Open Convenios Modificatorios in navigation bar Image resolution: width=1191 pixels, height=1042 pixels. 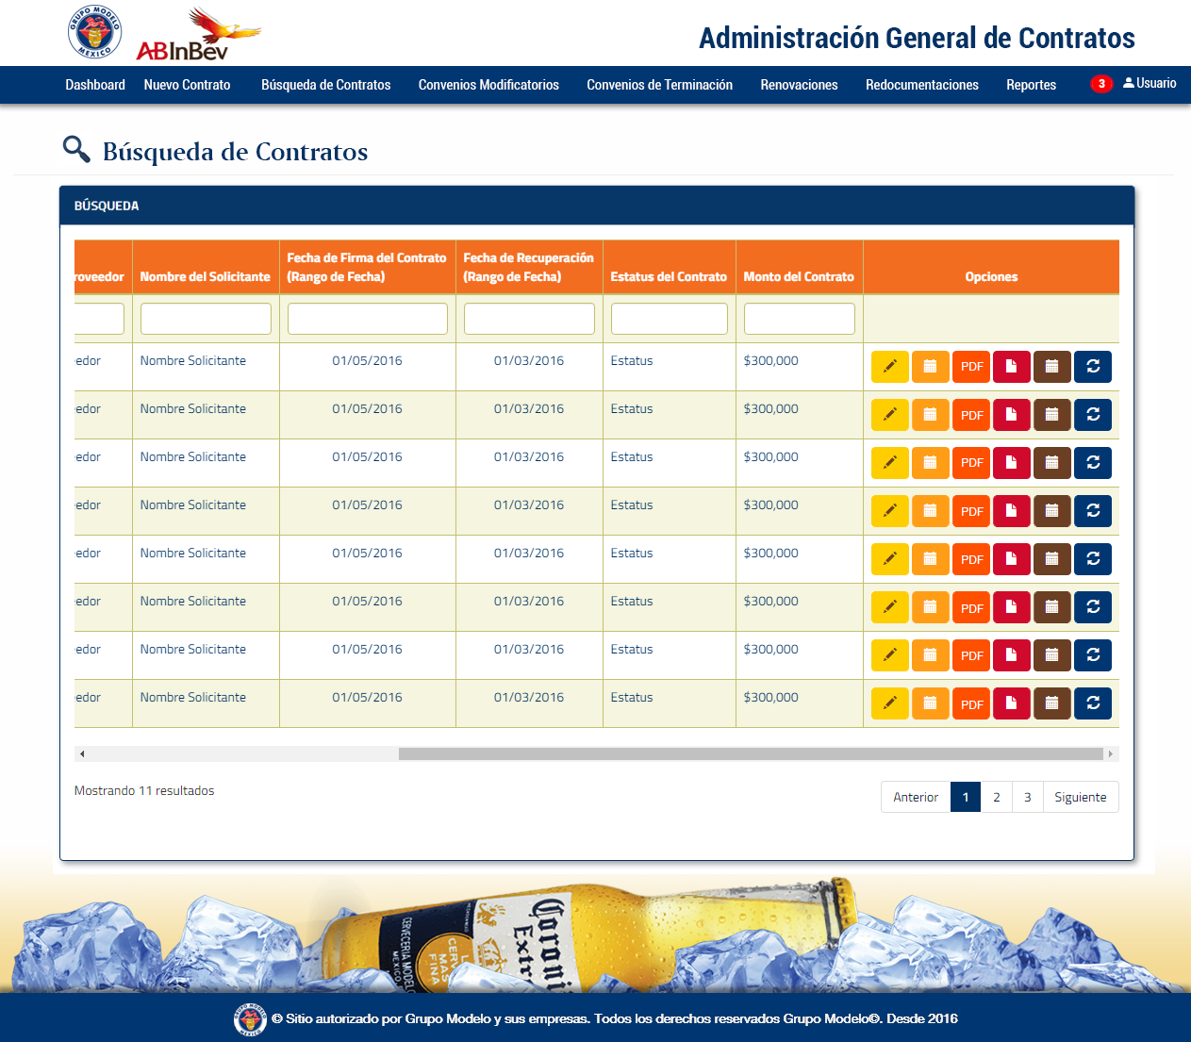[x=488, y=85]
